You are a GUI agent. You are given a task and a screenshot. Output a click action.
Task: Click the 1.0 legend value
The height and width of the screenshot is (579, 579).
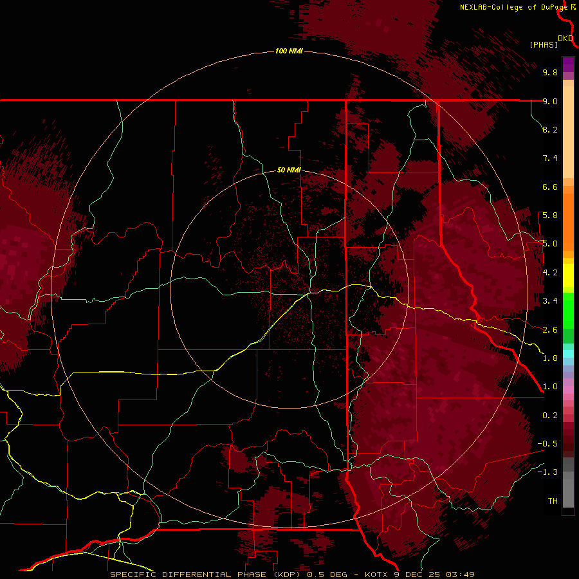pos(550,387)
